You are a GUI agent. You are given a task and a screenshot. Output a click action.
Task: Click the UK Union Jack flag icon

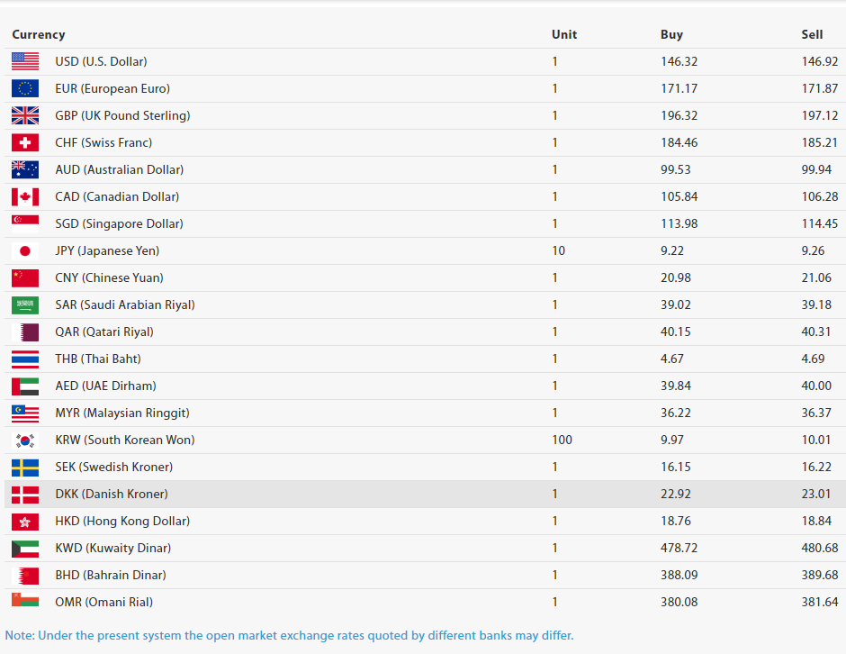click(25, 115)
